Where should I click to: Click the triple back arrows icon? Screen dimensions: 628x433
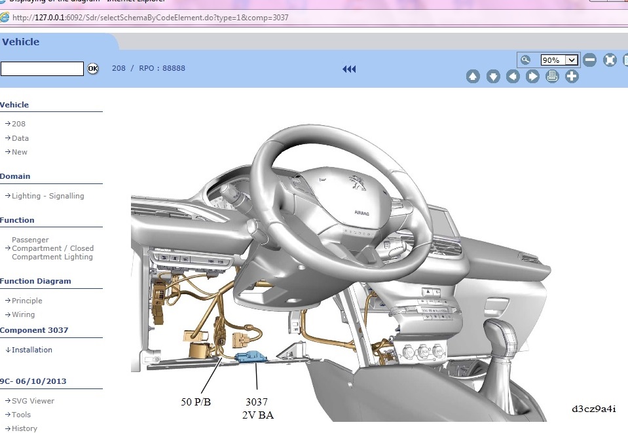point(349,69)
